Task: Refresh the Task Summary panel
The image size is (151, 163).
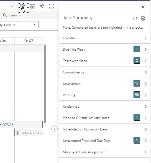Action: point(135,19)
